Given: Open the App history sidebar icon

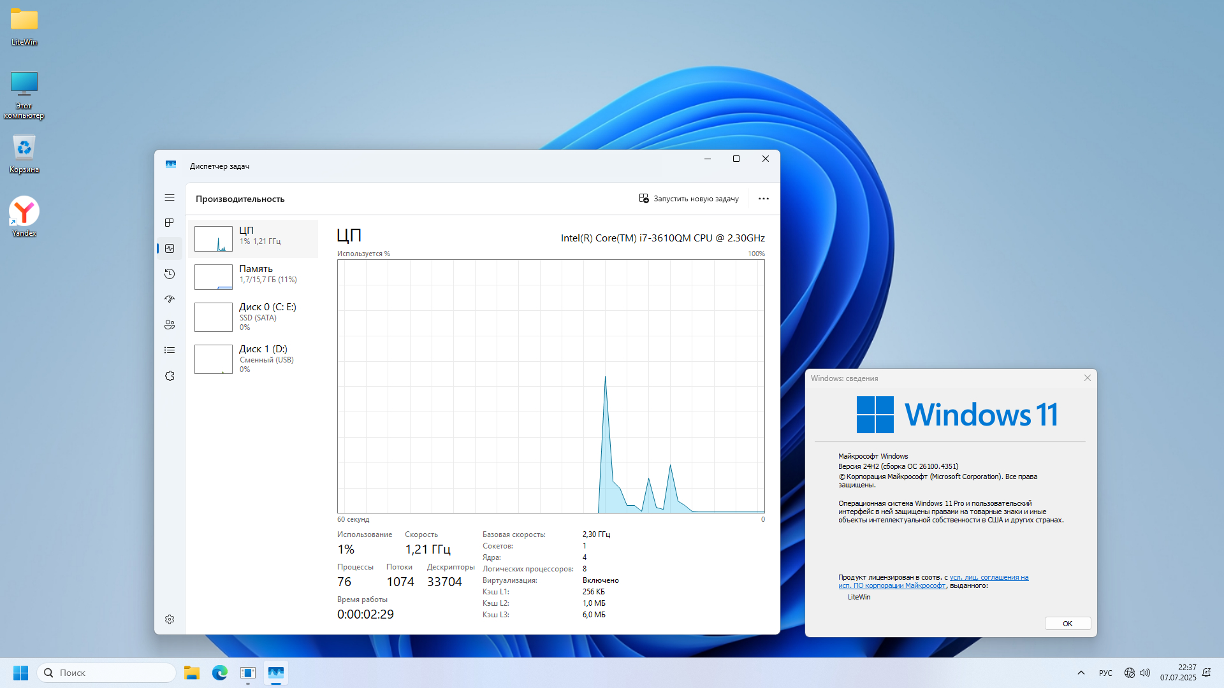Looking at the screenshot, I should (170, 274).
